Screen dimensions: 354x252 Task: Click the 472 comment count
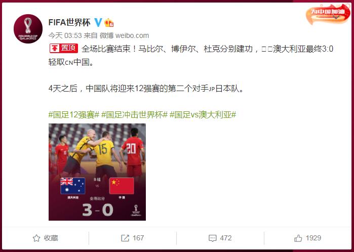coord(225,238)
